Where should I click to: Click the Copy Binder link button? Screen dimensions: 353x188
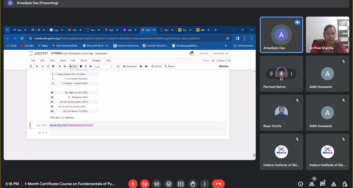(x=220, y=53)
